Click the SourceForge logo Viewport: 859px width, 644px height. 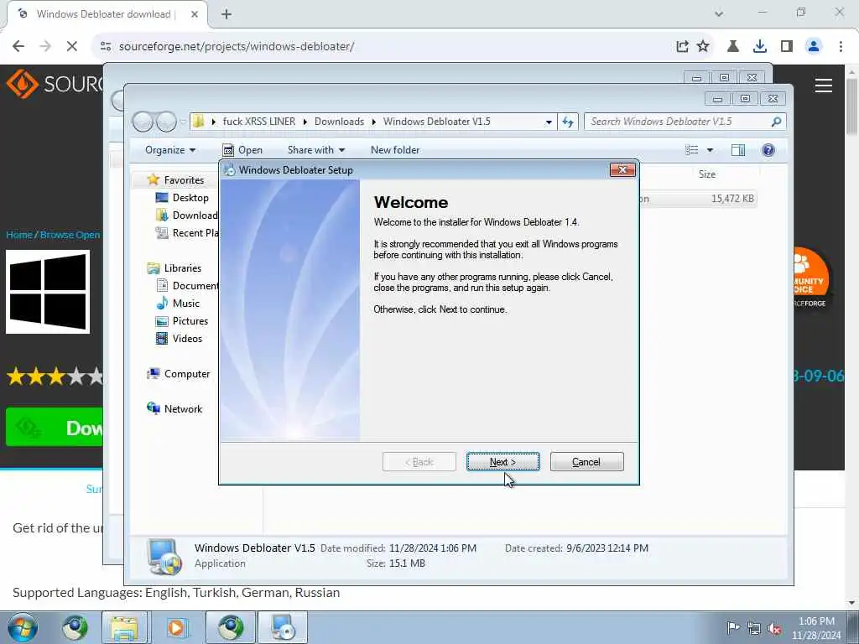[x=55, y=84]
